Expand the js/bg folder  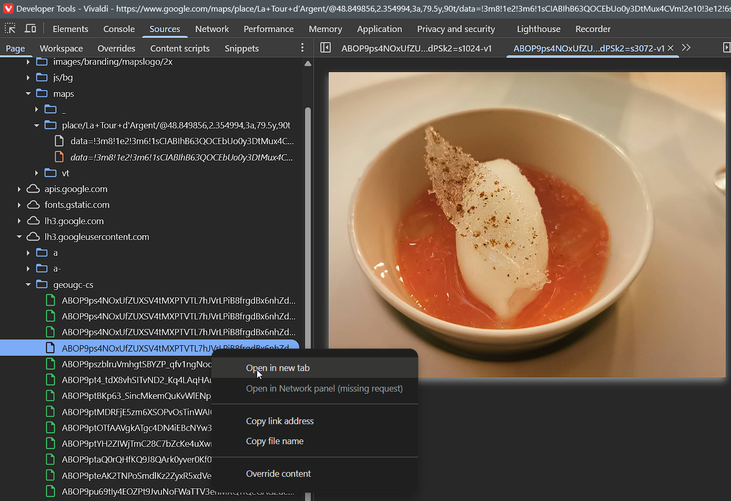pos(28,77)
